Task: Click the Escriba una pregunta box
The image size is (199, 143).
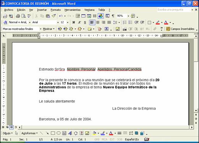Action: [174, 10]
